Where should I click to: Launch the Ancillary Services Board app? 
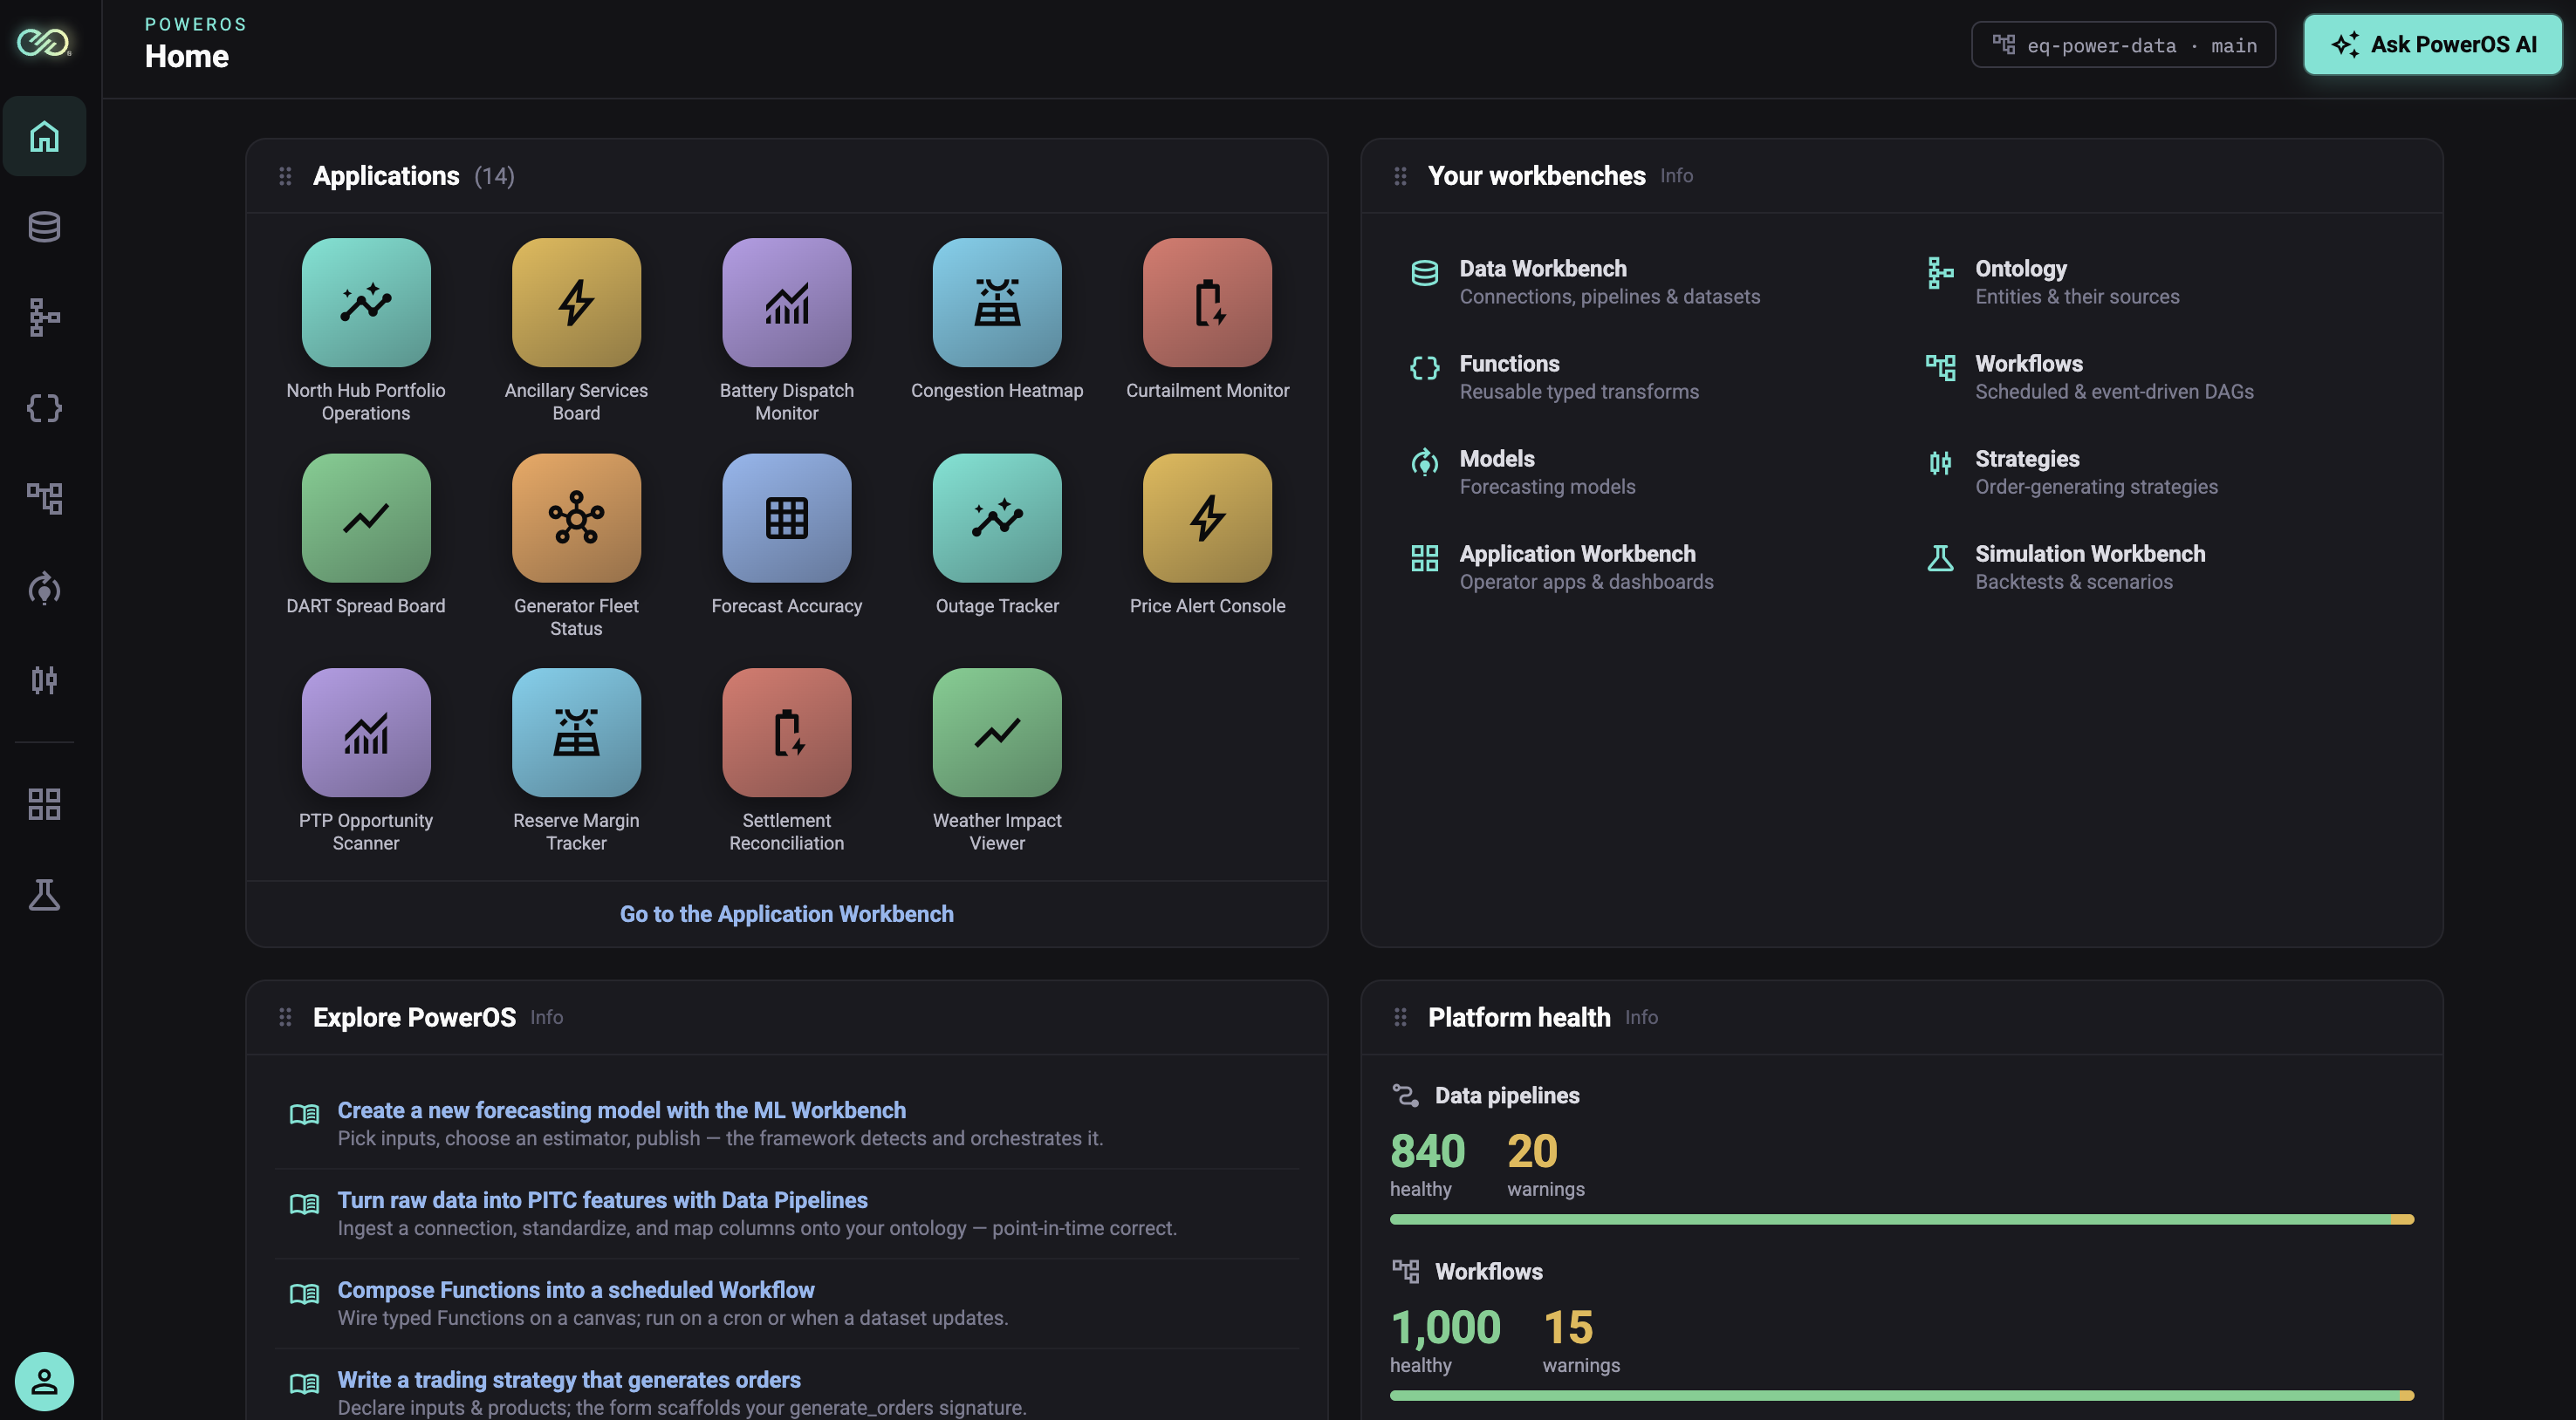(576, 302)
